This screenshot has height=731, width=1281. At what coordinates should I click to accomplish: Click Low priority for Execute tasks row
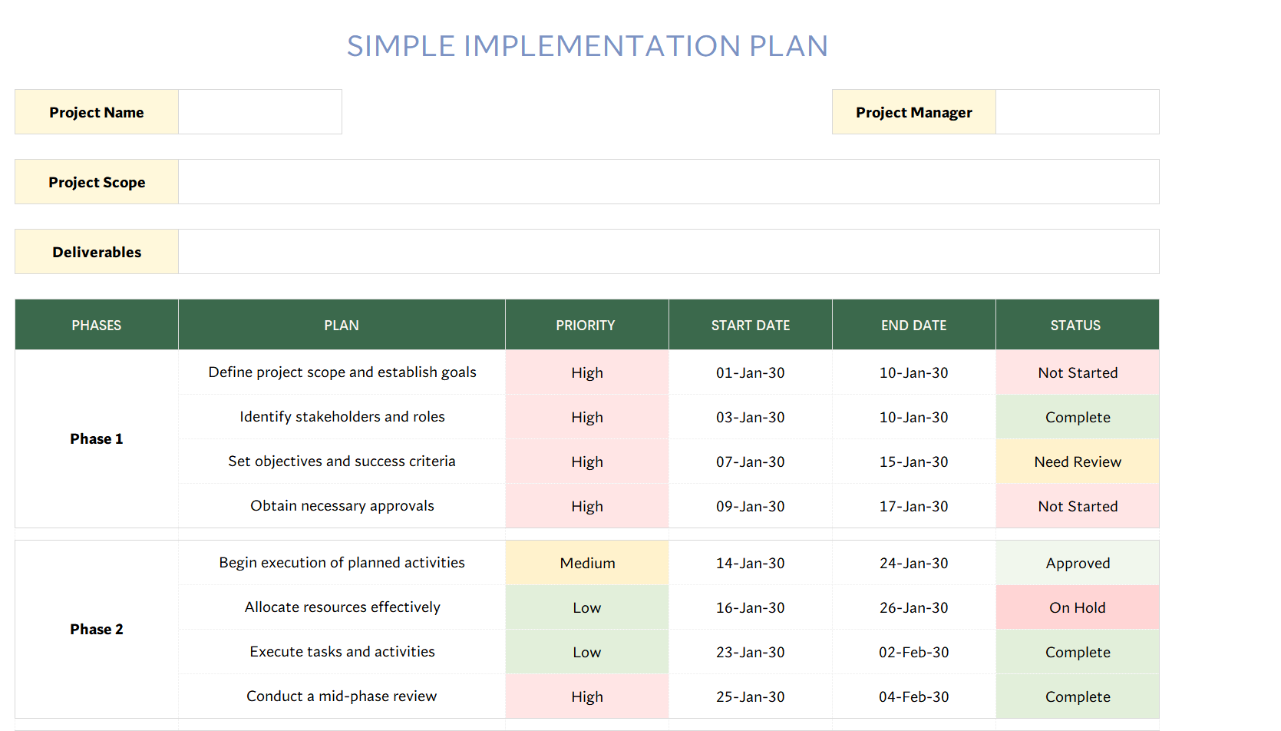587,652
